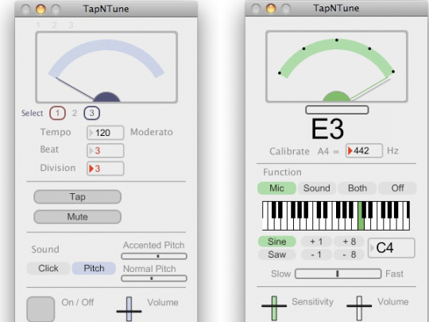Click the Sensitivity crosshair control

click(x=274, y=308)
